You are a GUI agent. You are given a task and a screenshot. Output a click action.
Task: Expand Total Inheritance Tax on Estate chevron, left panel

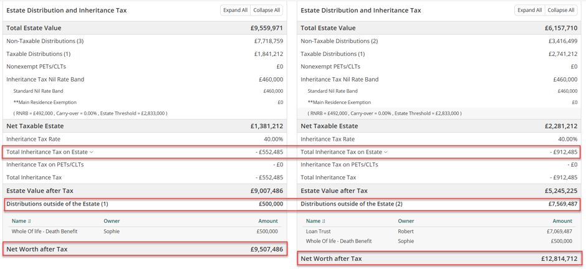[92, 152]
